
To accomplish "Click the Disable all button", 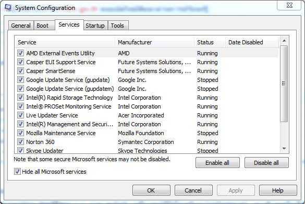I will pos(266,163).
